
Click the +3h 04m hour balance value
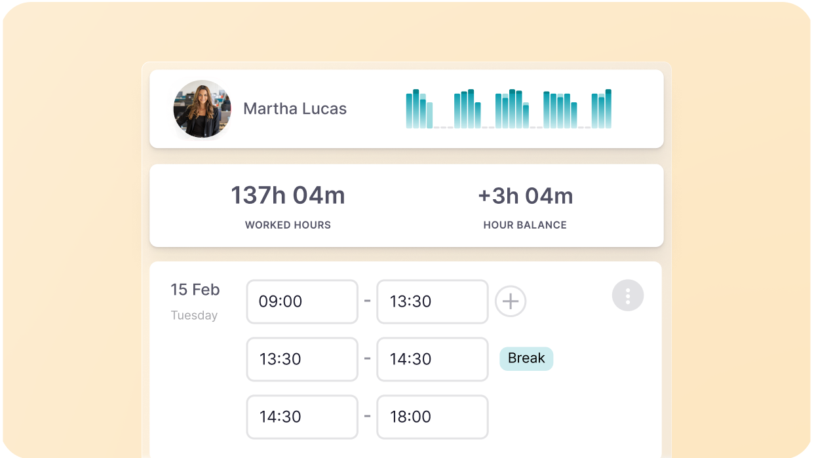tap(525, 195)
